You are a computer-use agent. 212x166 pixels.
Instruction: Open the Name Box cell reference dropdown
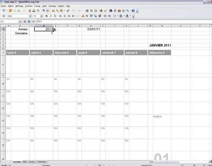tap(20, 21)
